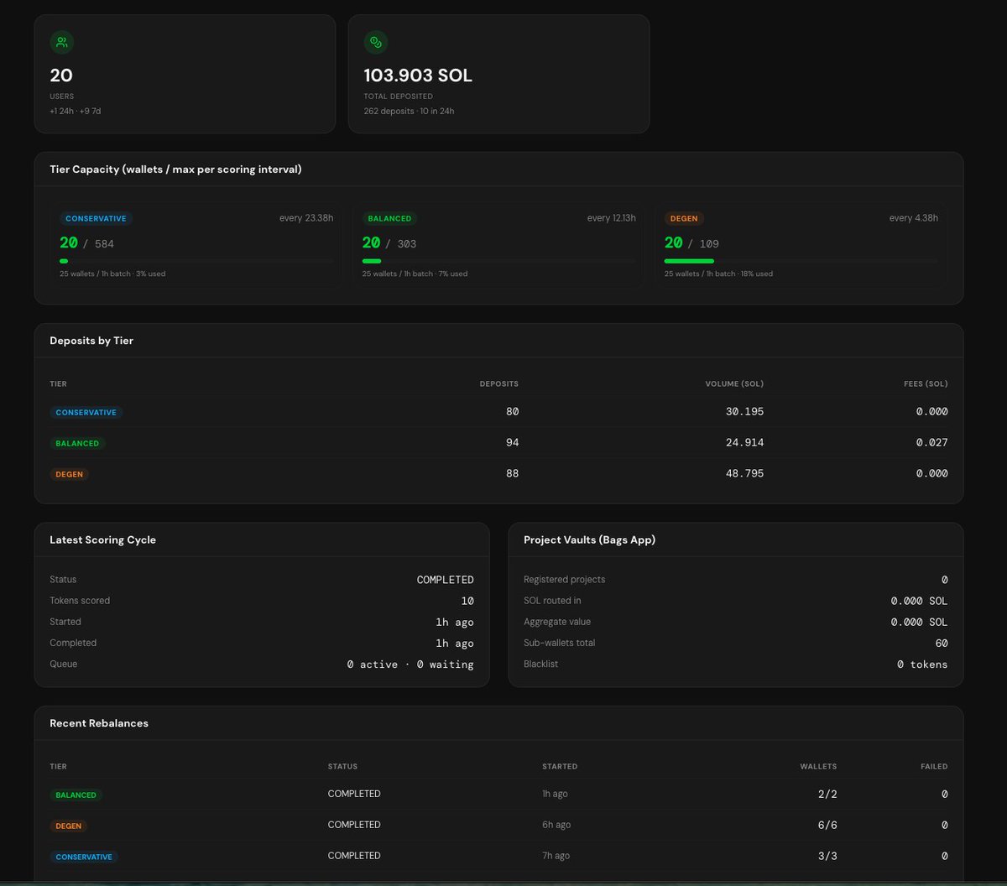Click 'every 4.38h' interval text
Image resolution: width=1007 pixels, height=886 pixels.
pyautogui.click(x=914, y=218)
